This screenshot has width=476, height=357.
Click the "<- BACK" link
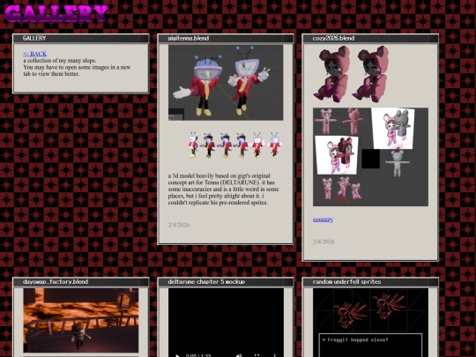pos(35,54)
